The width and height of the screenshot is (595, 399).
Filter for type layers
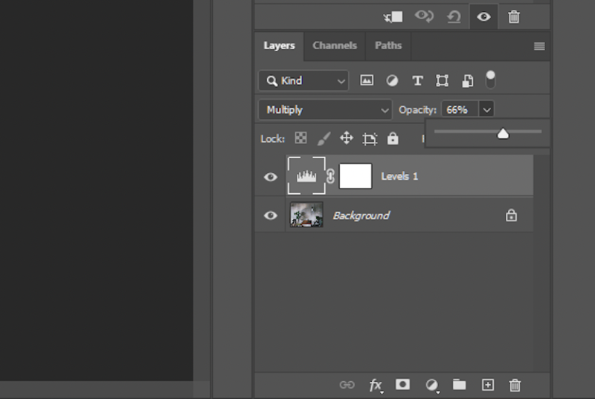click(417, 81)
